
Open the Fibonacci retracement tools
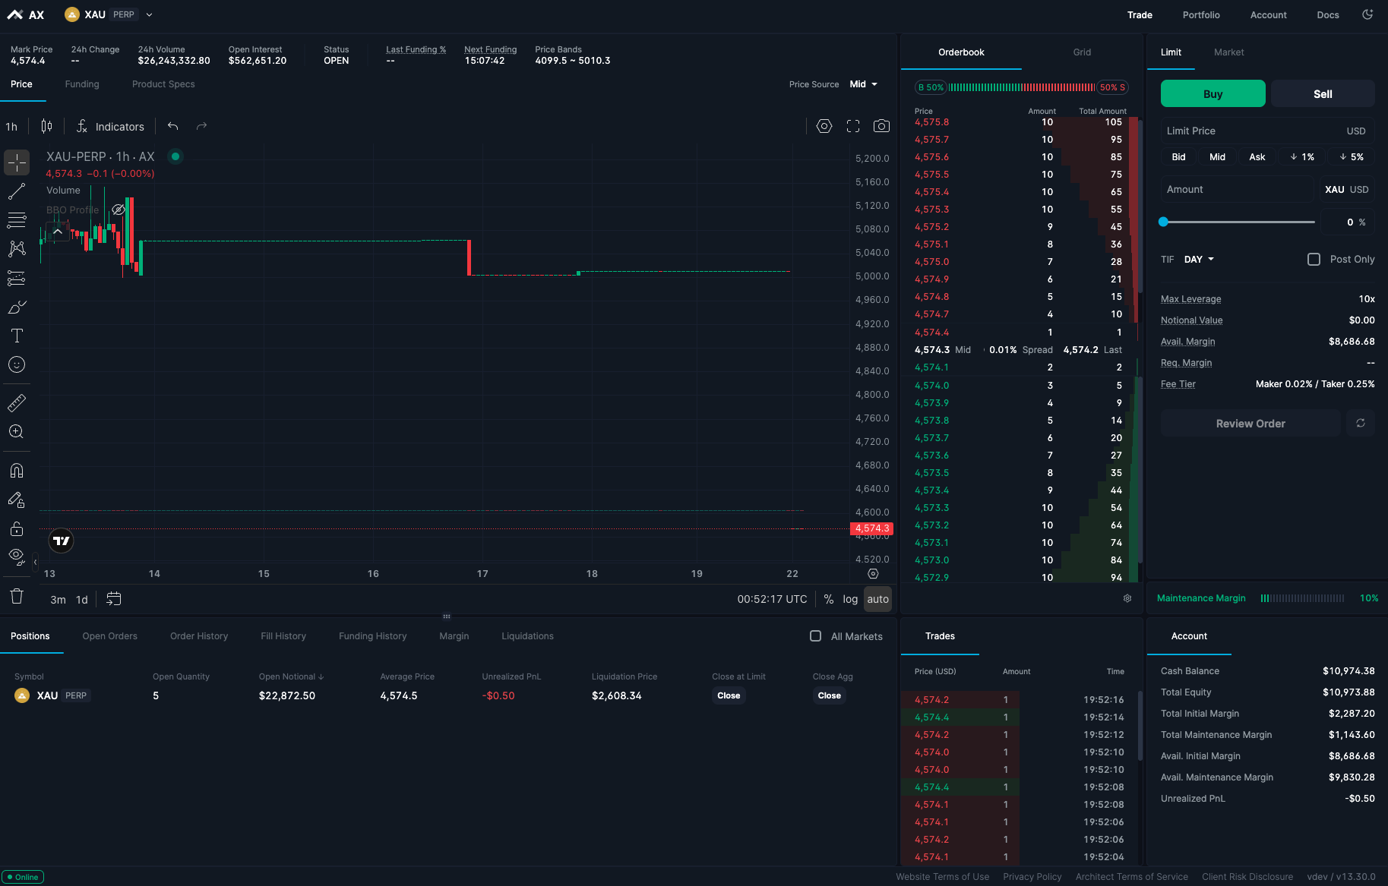pos(17,220)
